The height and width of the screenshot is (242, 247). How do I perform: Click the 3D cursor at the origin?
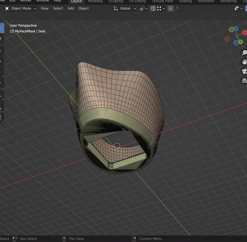pos(117,146)
